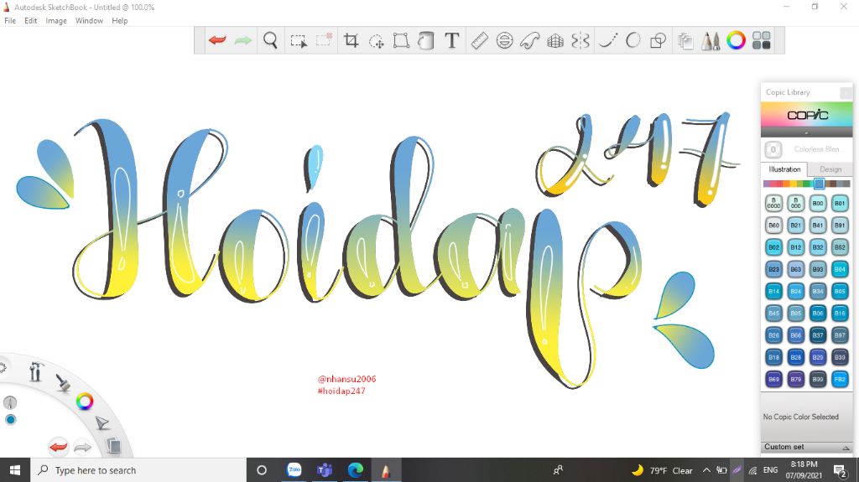Screen dimensions: 859x482
Task: Pick Copic swatch B14
Action: point(773,291)
